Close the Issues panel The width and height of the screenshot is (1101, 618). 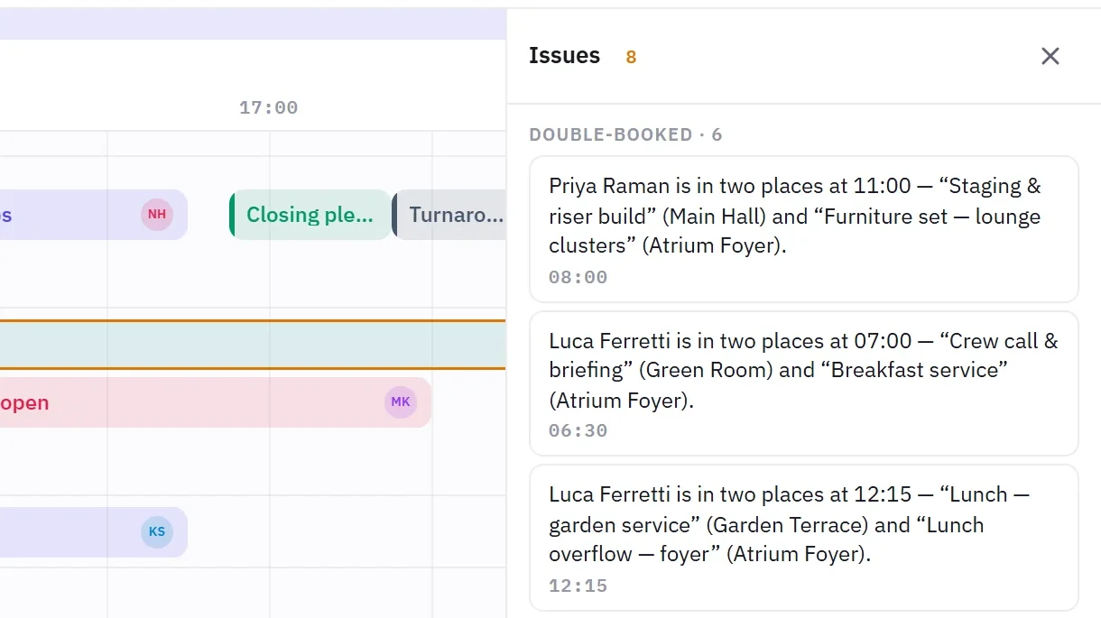pyautogui.click(x=1050, y=56)
